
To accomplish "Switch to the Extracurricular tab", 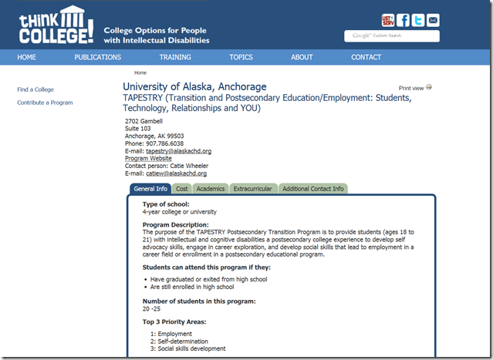I will (x=253, y=189).
